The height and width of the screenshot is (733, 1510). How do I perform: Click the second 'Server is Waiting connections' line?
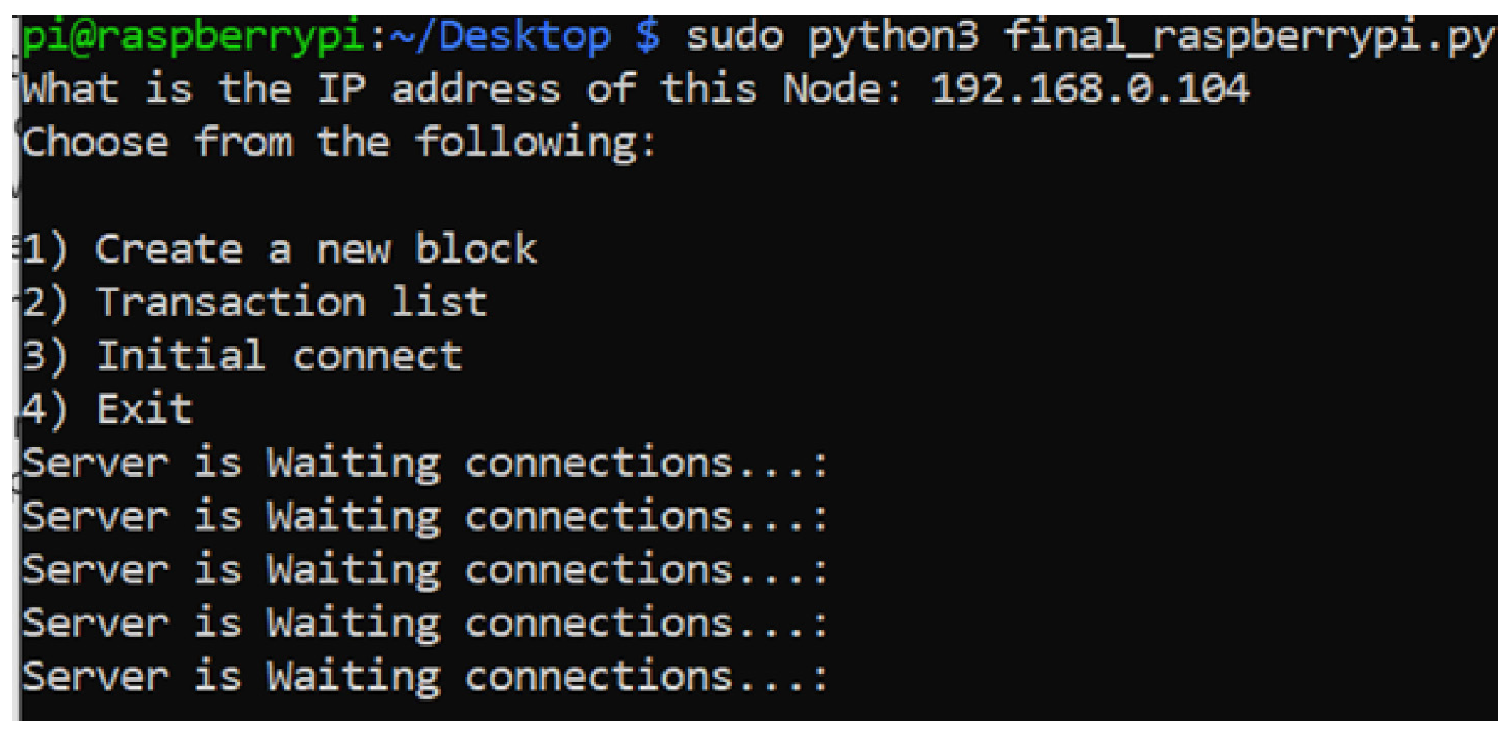(x=425, y=517)
